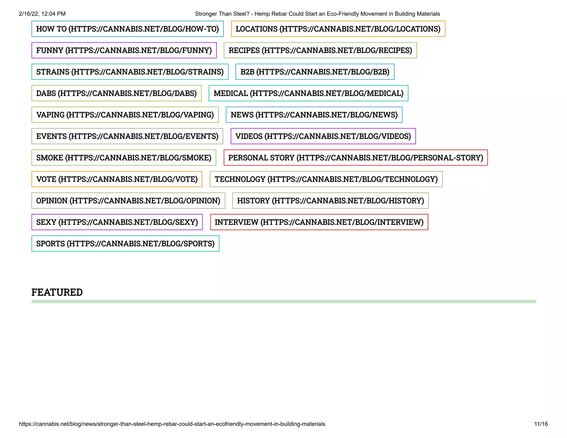
Task: Open the SPORTS blog category
Action: tap(125, 243)
